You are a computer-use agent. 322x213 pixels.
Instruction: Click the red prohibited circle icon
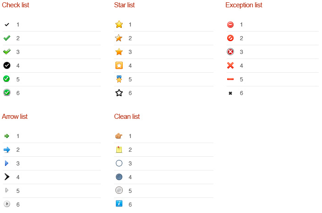[x=230, y=38]
